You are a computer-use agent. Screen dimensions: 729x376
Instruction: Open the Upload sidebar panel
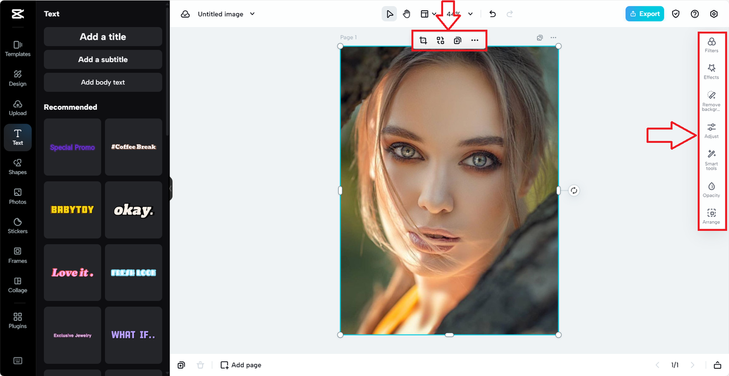18,108
